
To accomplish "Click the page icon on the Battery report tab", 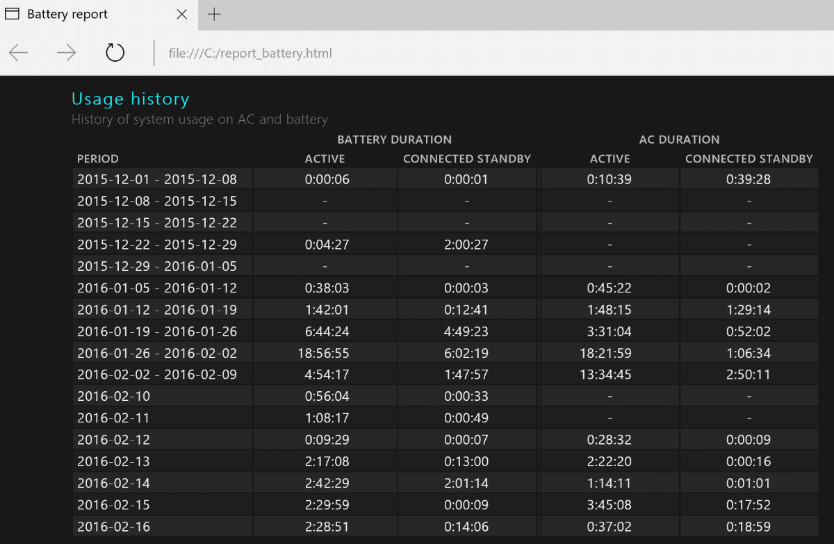I will (13, 14).
